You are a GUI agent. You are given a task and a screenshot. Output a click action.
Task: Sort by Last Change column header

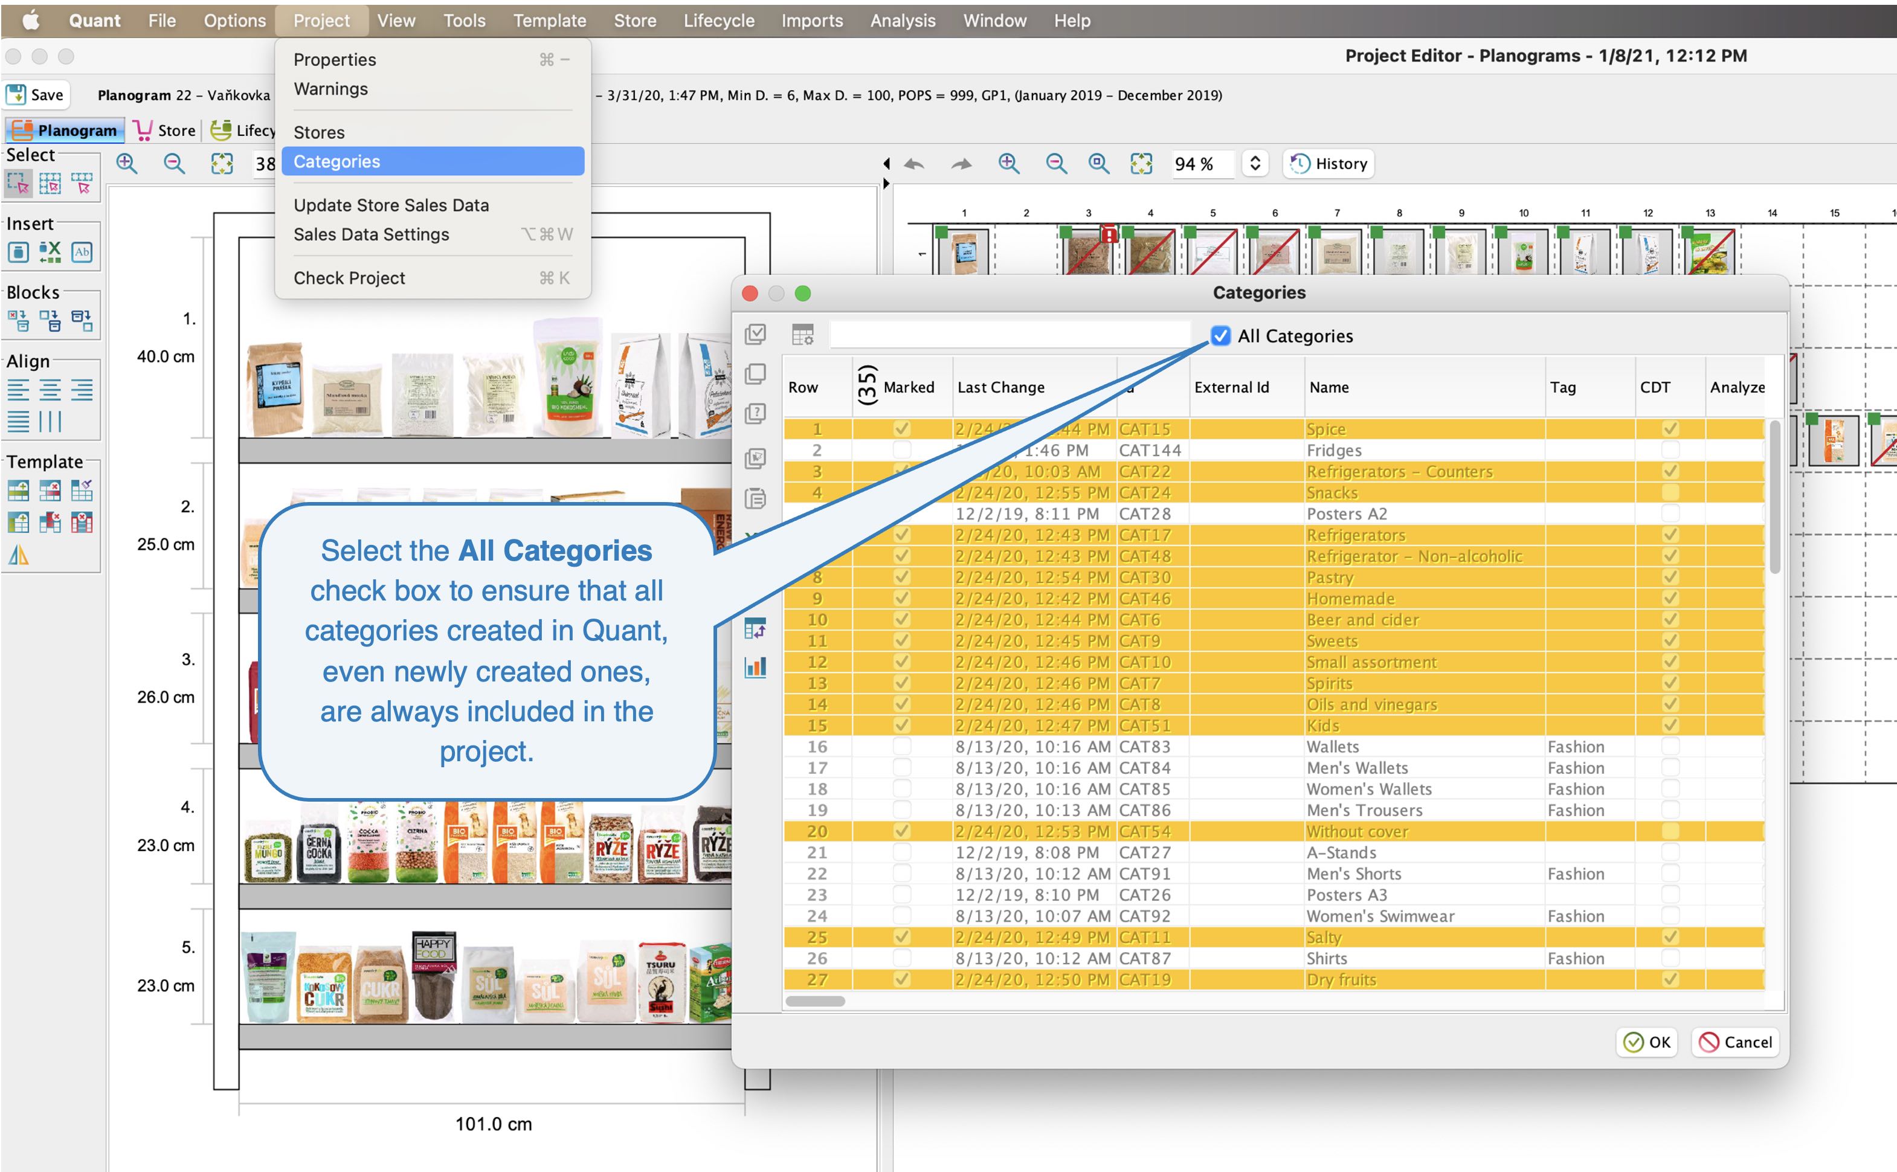point(1034,387)
